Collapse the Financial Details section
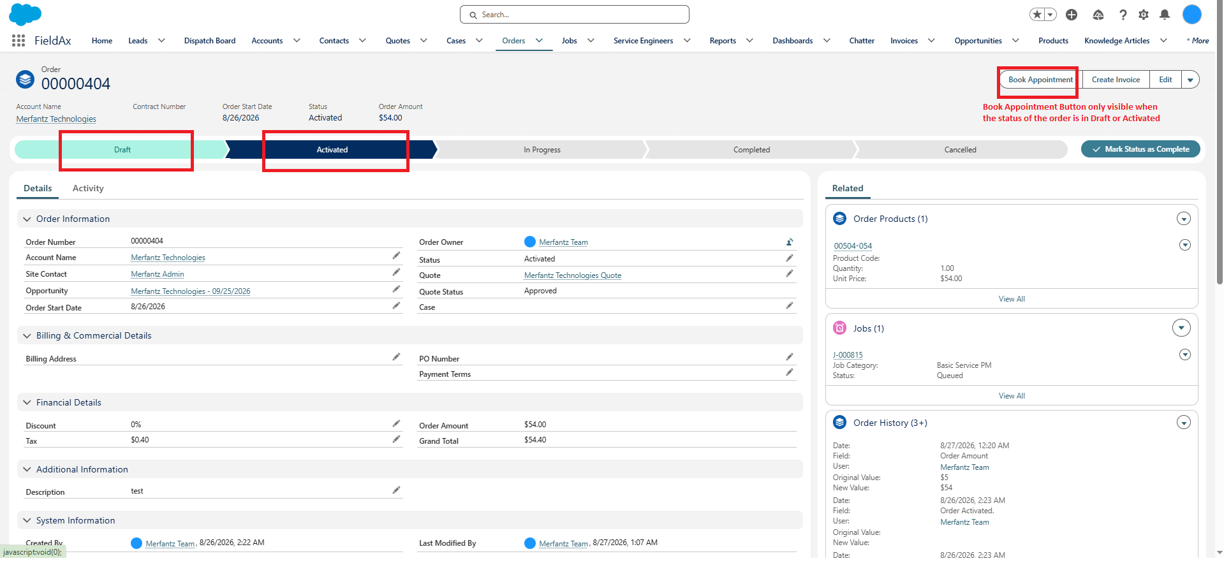The width and height of the screenshot is (1231, 570). point(27,403)
